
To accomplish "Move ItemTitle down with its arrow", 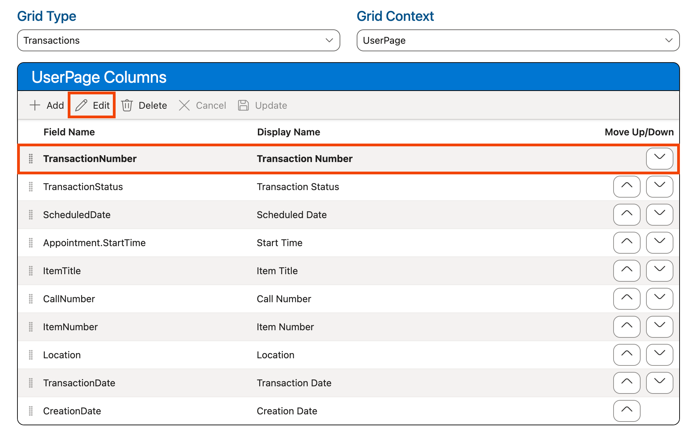I will [x=659, y=271].
